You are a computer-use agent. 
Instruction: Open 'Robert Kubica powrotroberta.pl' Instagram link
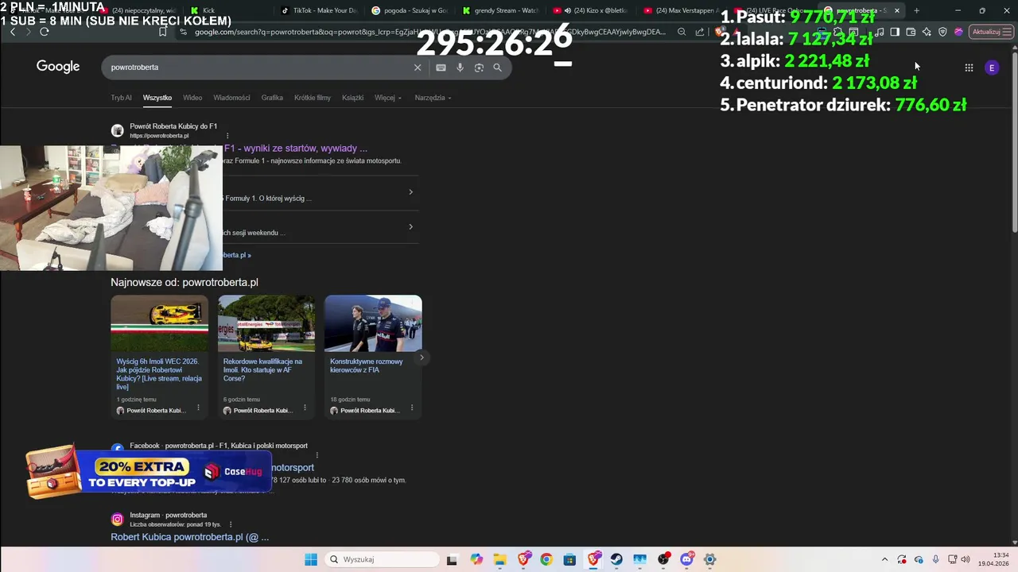tap(190, 537)
